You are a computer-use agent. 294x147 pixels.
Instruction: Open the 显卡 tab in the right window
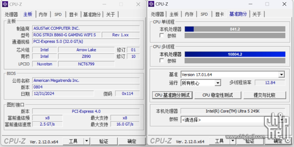220,14
